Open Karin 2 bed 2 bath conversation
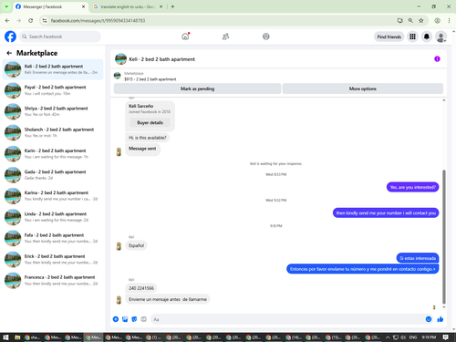This screenshot has height=342, width=456. tap(53, 154)
